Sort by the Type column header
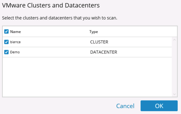 94,32
